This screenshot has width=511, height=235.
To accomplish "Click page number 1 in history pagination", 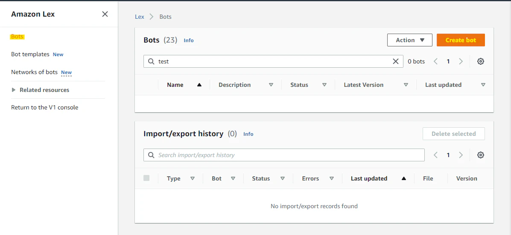I will tap(448, 155).
